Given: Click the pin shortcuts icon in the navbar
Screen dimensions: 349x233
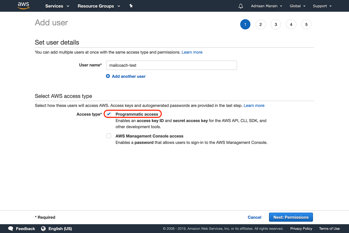Looking at the screenshot, I should [131, 6].
